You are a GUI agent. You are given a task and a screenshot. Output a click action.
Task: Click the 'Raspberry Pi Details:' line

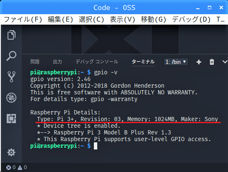click(x=65, y=112)
